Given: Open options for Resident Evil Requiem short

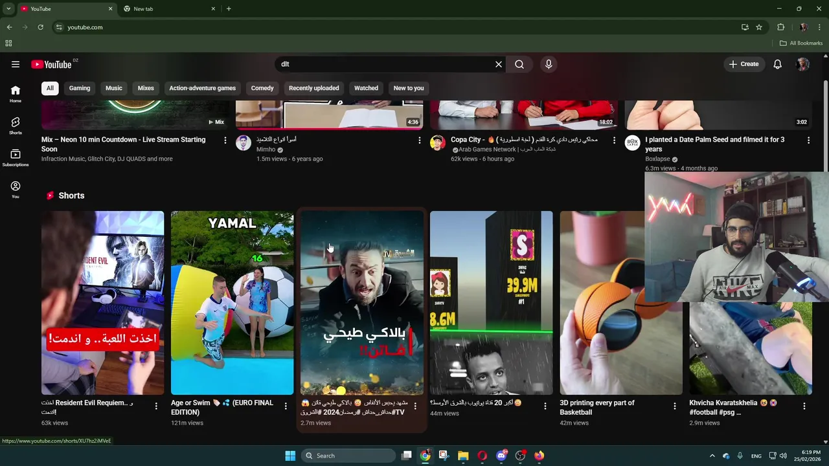Looking at the screenshot, I should coord(156,406).
